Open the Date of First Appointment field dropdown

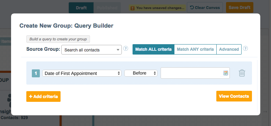coord(82,73)
